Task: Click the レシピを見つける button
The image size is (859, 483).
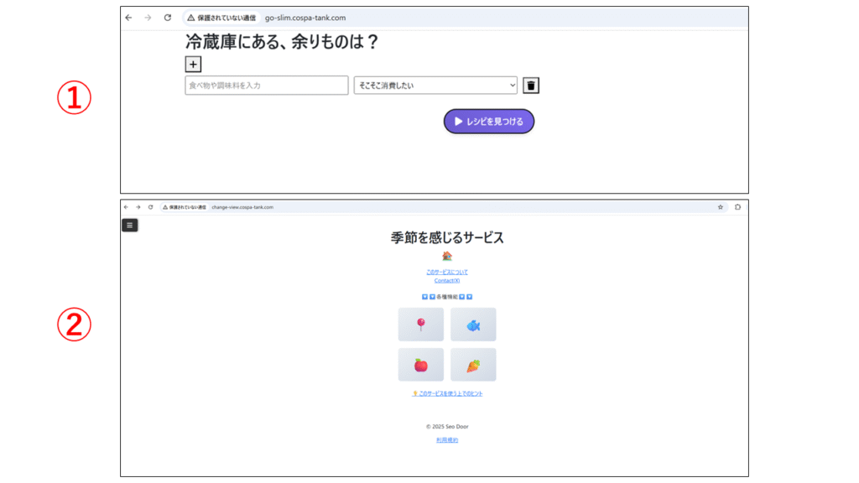Action: coord(488,122)
